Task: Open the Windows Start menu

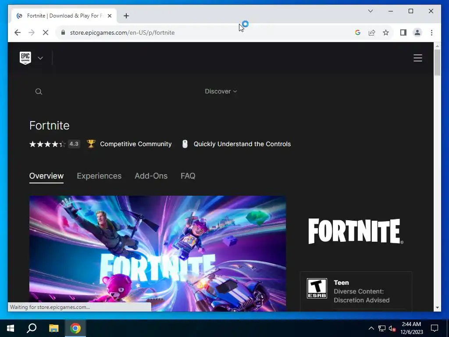Action: point(11,328)
